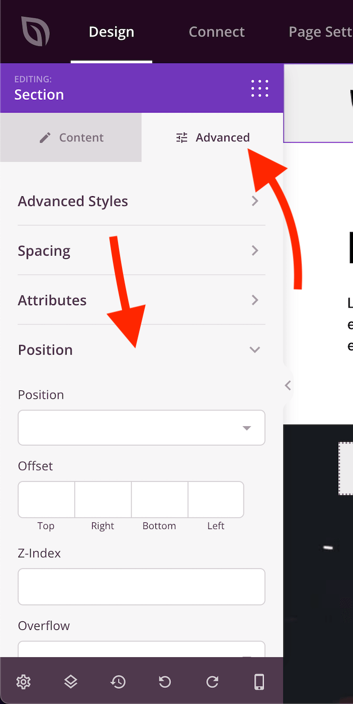Switch to the Content tab
Viewport: 353px width, 704px height.
pos(71,137)
